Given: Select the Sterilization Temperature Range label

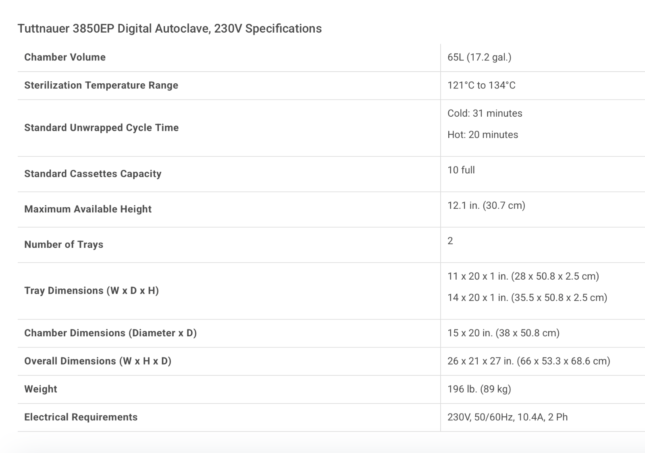Looking at the screenshot, I should (101, 85).
